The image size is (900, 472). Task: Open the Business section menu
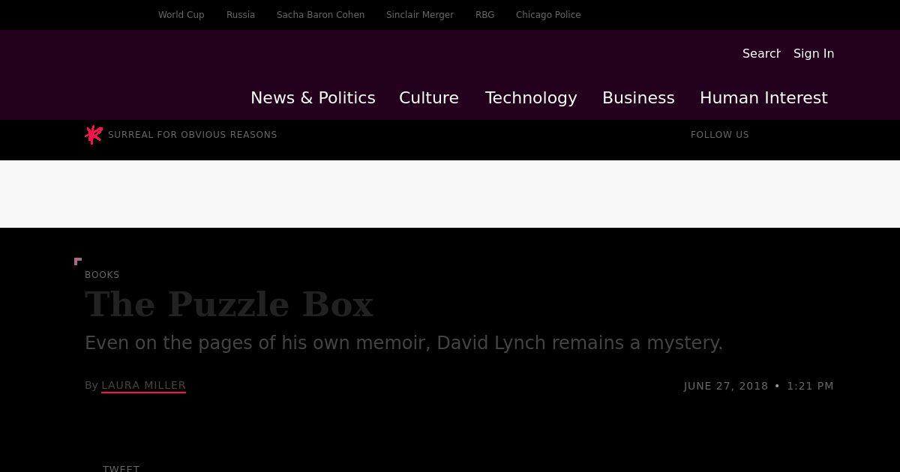638,98
